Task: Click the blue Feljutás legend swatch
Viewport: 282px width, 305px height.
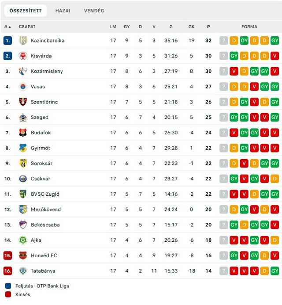Action: [x=8, y=286]
